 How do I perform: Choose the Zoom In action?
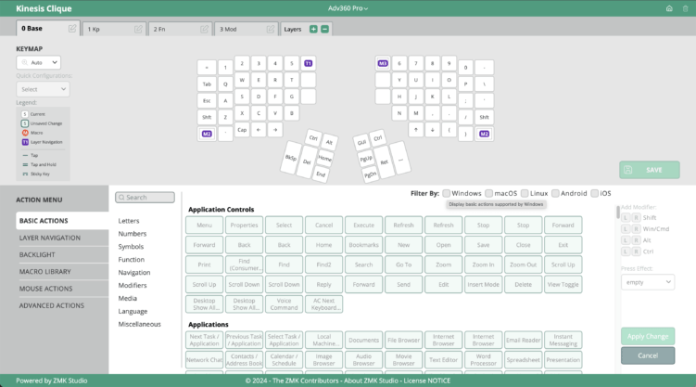pos(483,264)
